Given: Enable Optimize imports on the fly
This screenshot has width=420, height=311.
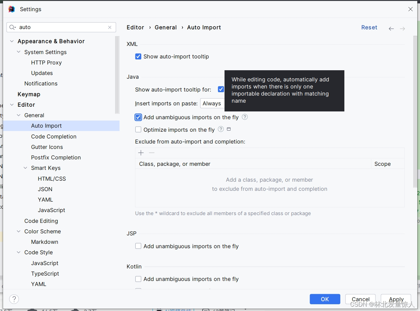Looking at the screenshot, I should (x=138, y=129).
